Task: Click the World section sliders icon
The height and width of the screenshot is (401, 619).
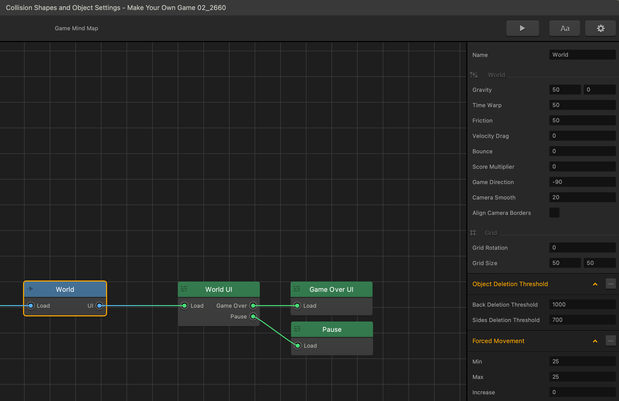Action: pos(474,75)
